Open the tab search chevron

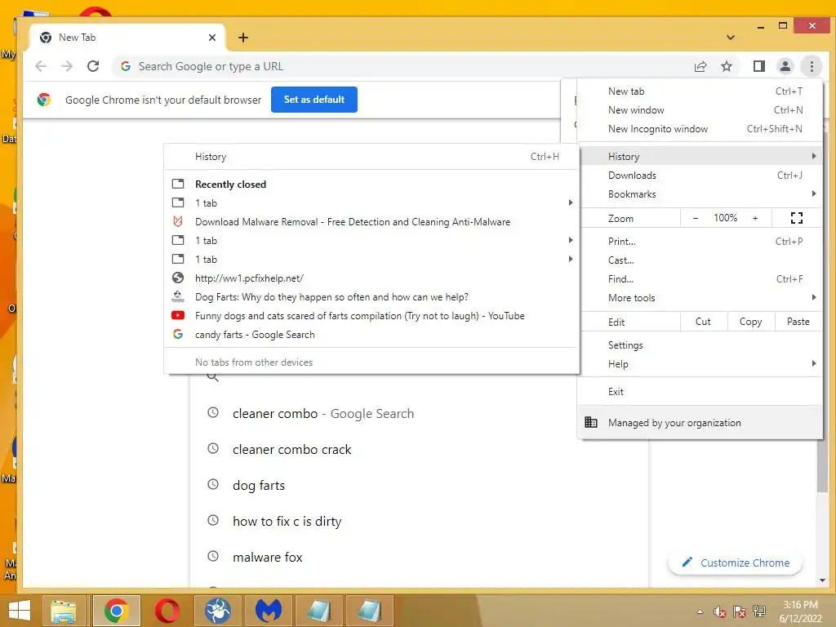click(x=731, y=38)
